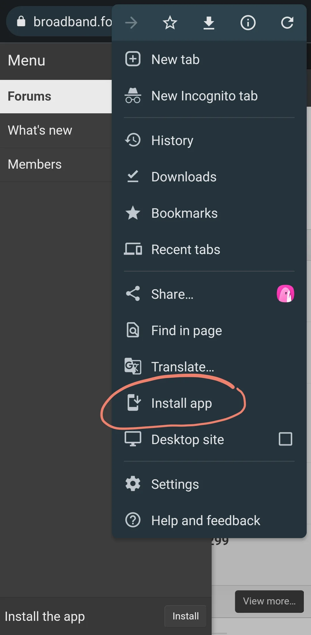Tap the Install button at the bottom
The image size is (311, 635).
click(185, 616)
